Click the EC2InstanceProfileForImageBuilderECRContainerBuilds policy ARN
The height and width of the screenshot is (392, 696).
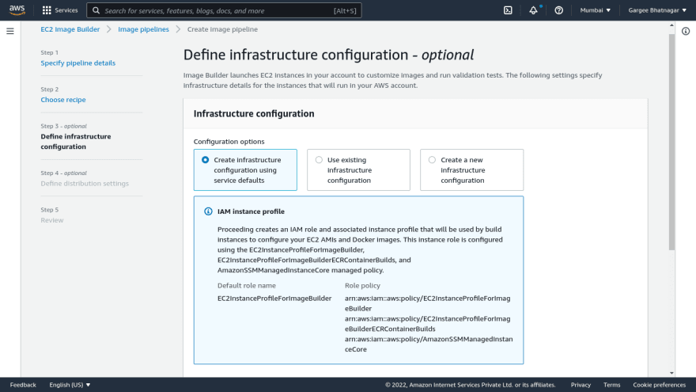click(x=427, y=324)
